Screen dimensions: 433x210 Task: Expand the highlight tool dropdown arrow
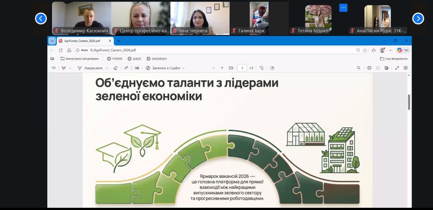[x=70, y=68]
